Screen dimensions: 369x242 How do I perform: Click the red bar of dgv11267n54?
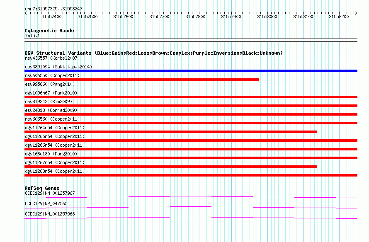[x=171, y=167]
